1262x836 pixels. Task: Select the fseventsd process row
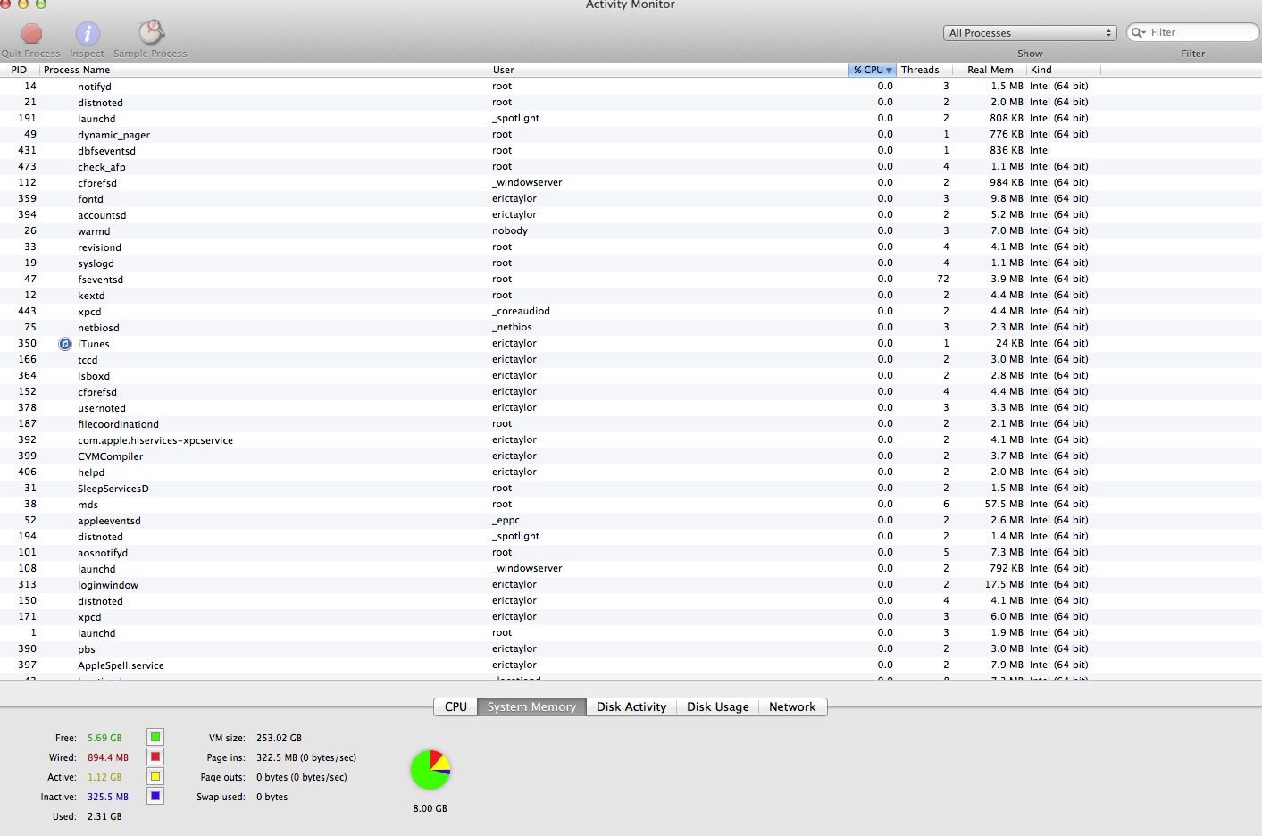pyautogui.click(x=631, y=280)
